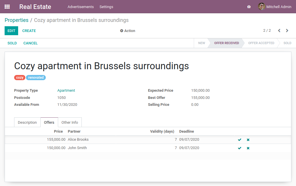Open the Settings menu
Screen dimensions: 296x186
pos(106,7)
